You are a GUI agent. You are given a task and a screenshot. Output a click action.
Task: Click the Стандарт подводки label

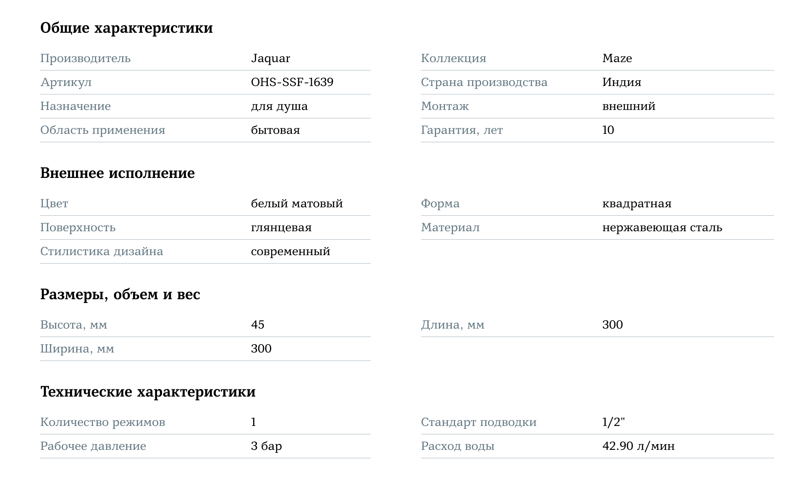tap(479, 422)
